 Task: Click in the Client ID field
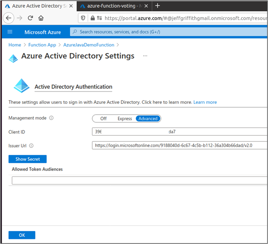180,132
